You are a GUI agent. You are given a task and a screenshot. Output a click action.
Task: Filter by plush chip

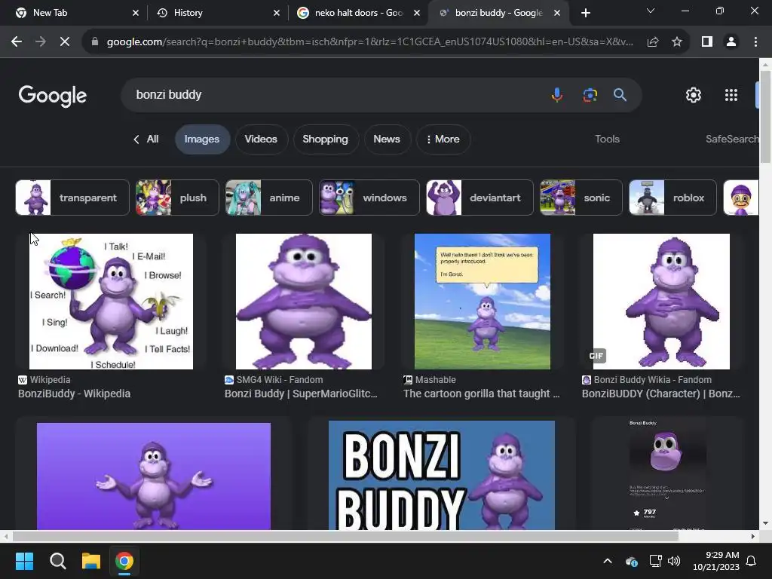click(177, 198)
